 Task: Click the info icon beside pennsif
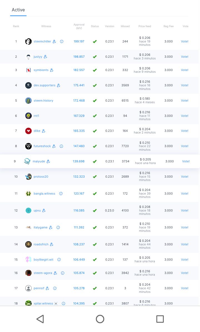coord(55,288)
